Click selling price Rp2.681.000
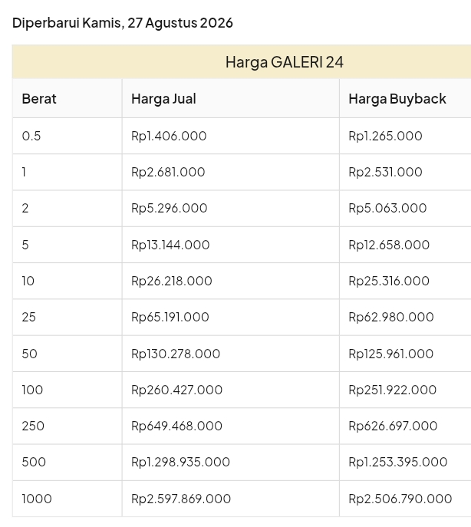471x527 pixels. [168, 172]
